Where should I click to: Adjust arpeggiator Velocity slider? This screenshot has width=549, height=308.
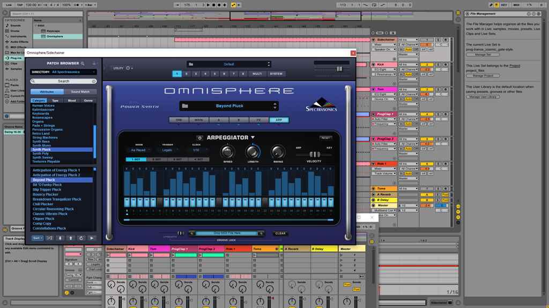click(x=314, y=155)
